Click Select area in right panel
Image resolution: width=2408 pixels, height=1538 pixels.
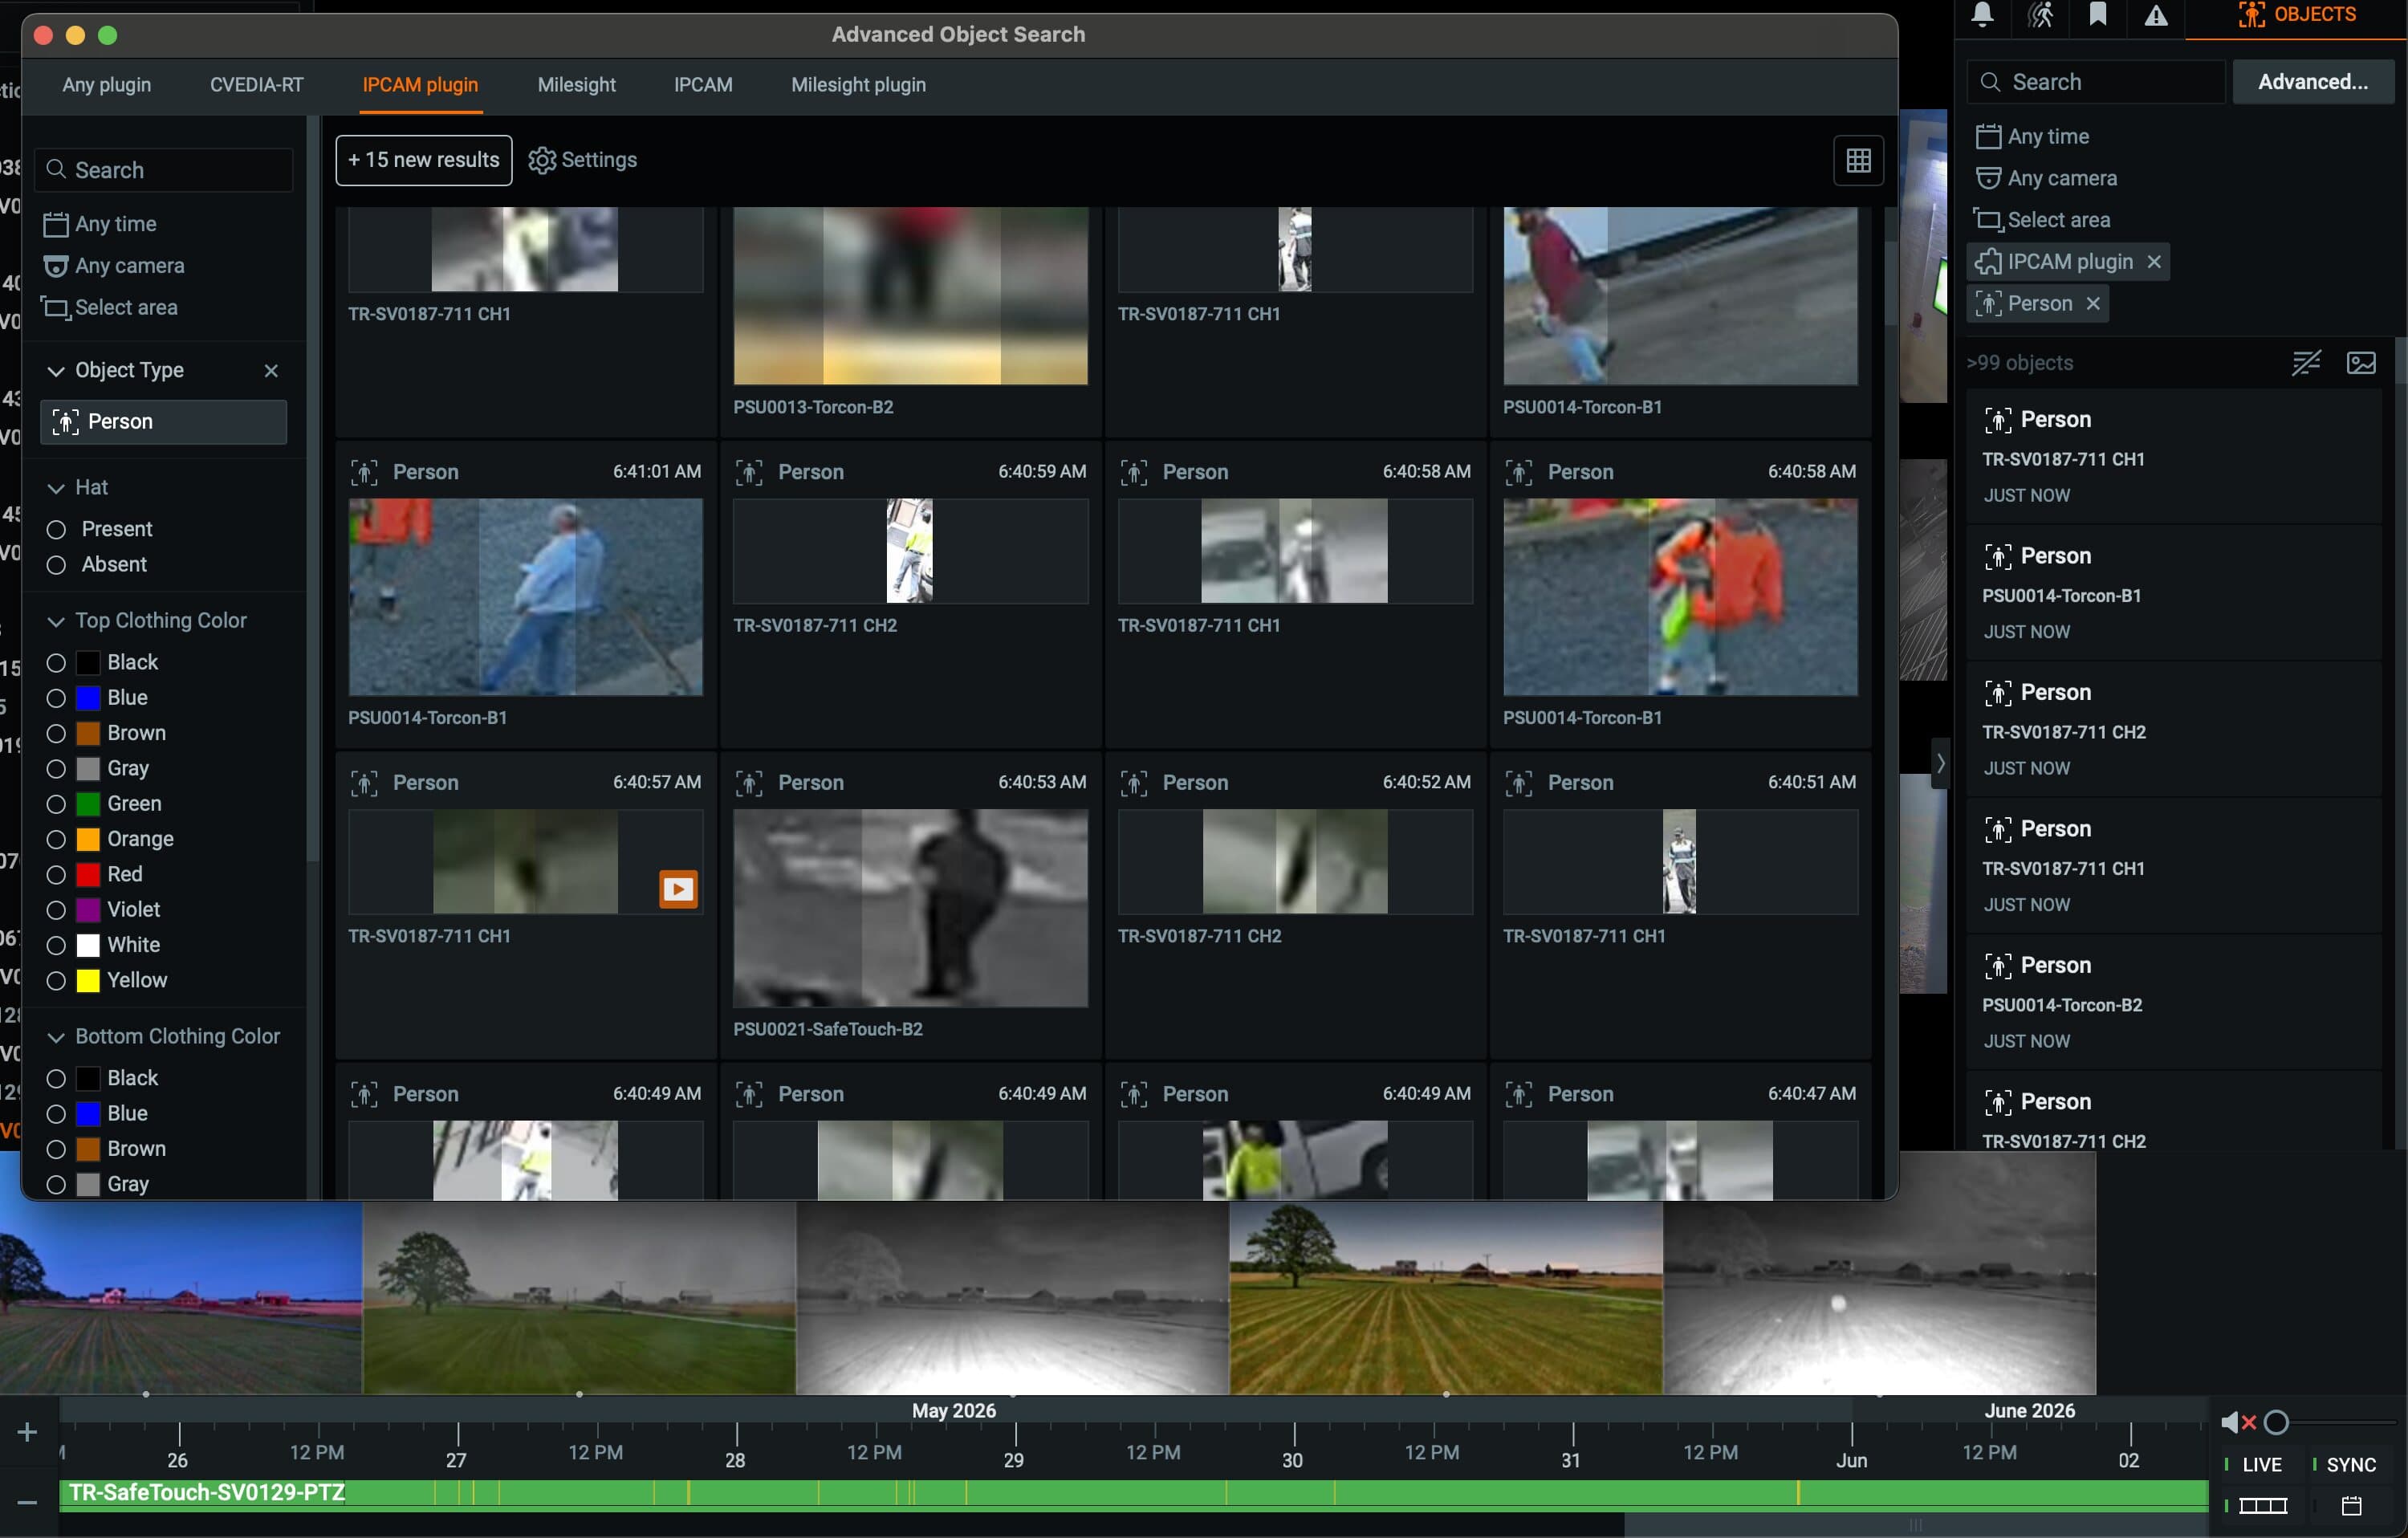(2042, 220)
